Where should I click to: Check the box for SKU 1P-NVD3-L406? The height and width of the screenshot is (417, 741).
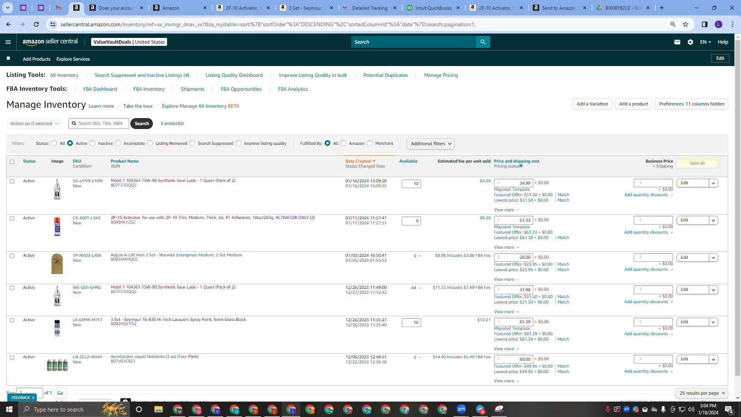(12, 256)
